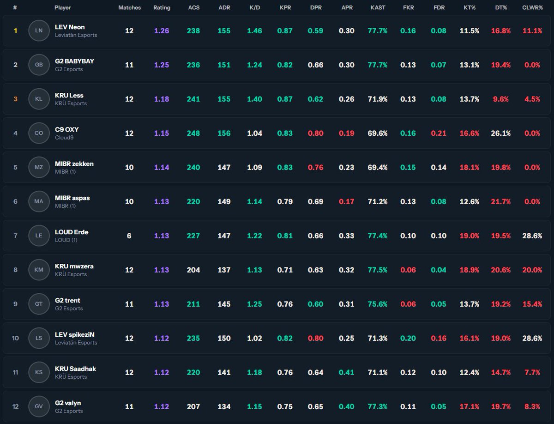Click LOUD (1) team label under Erde
The height and width of the screenshot is (424, 554).
(66, 240)
